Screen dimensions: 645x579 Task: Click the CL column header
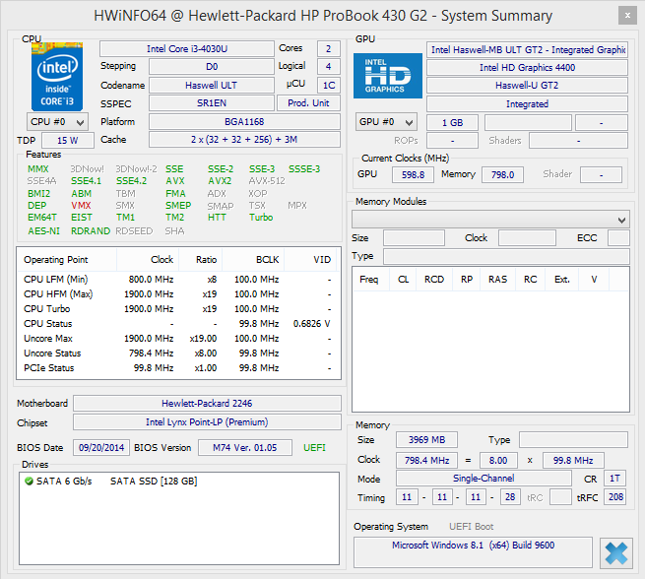tap(403, 280)
